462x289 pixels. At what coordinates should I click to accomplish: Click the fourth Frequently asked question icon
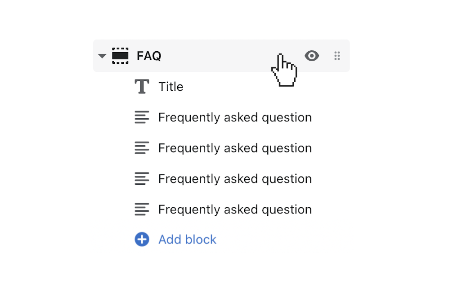tap(141, 209)
